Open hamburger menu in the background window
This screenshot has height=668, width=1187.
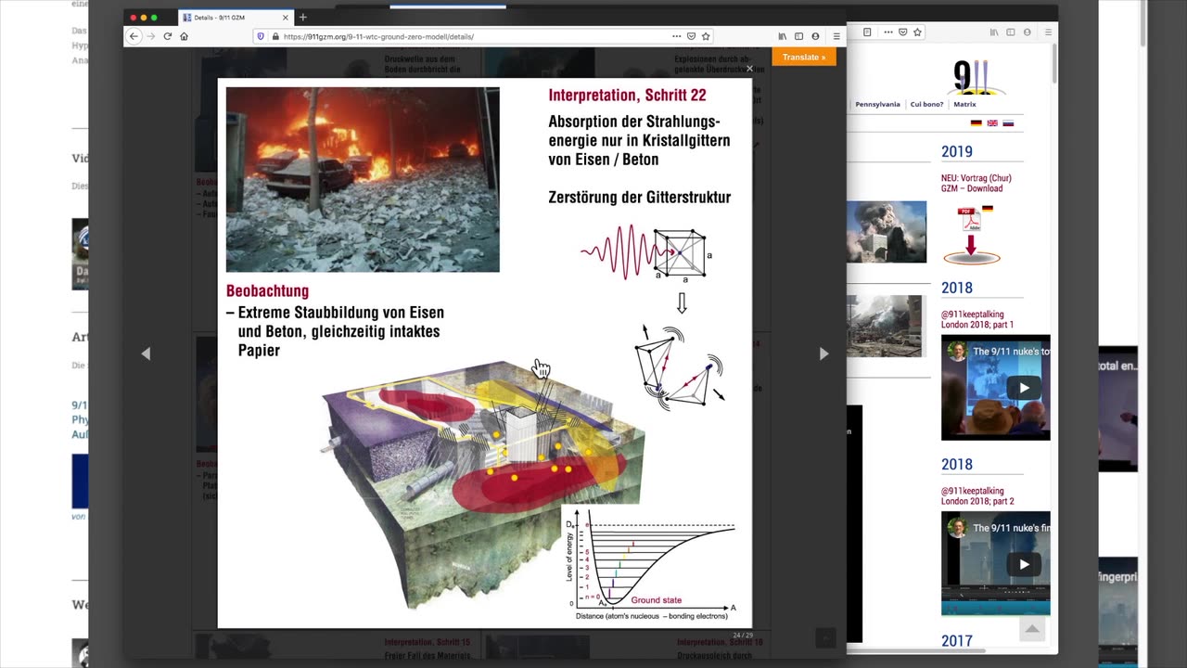pos(1048,32)
